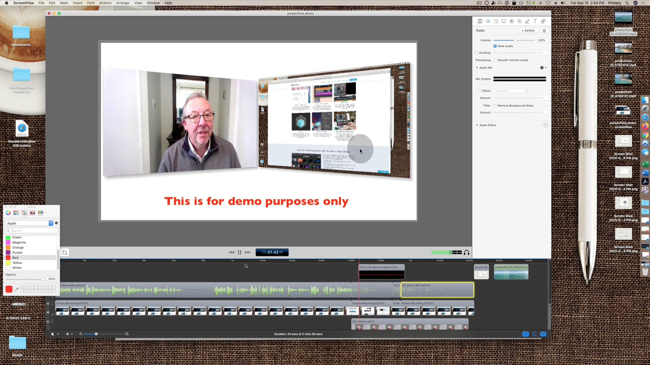Open the Callout inspector tab
Screen dimensions: 650x365
[x=511, y=21]
